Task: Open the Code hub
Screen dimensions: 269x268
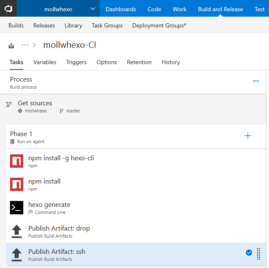Action: click(154, 9)
